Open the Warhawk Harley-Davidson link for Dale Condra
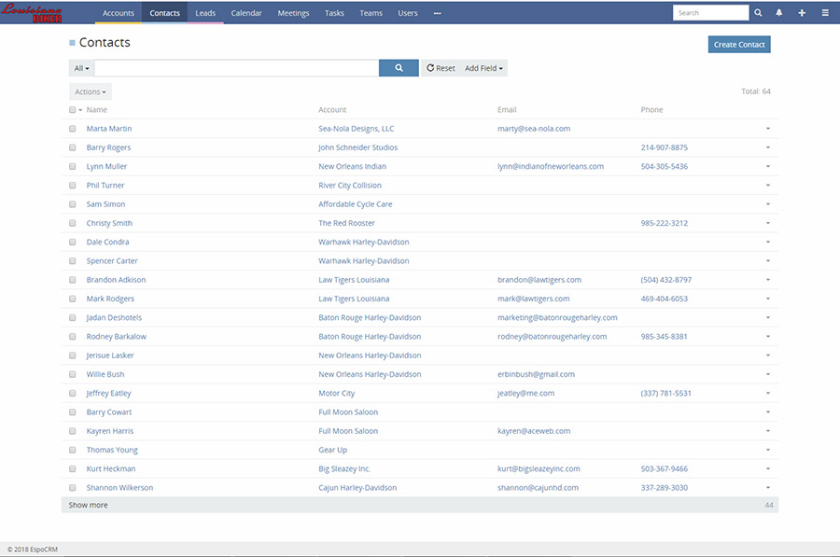 [363, 242]
